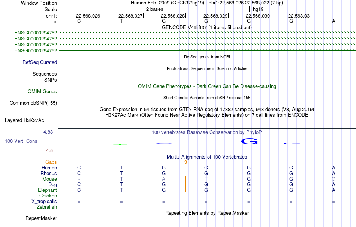
Task: Click the Mouse row gray G base
Action: [x=334, y=179]
